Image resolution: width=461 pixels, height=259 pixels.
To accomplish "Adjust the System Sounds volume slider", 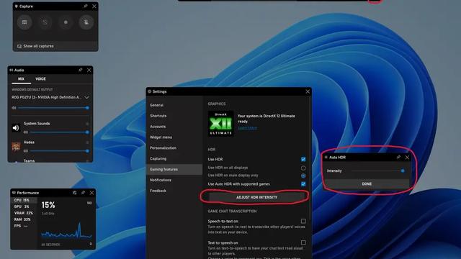I will pos(59,132).
